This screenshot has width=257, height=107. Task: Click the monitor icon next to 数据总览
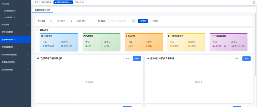(x=37, y=30)
